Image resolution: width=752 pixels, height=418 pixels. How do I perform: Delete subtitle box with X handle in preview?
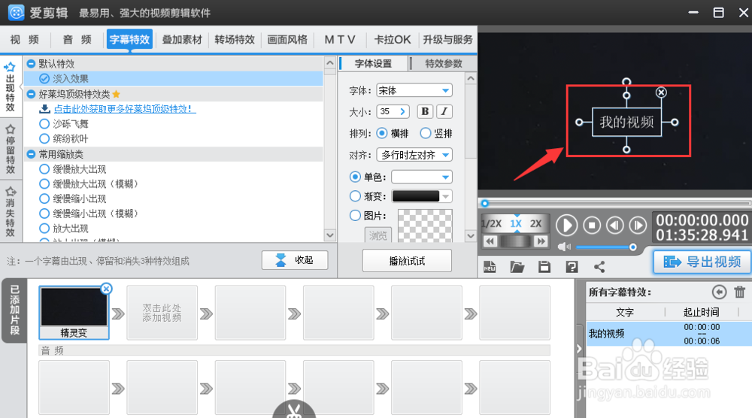661,92
